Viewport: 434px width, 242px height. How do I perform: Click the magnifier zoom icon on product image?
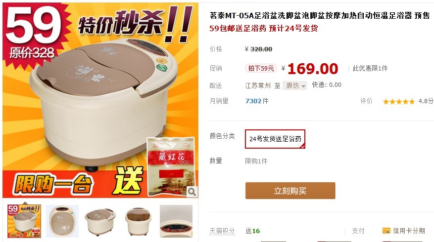(x=192, y=192)
